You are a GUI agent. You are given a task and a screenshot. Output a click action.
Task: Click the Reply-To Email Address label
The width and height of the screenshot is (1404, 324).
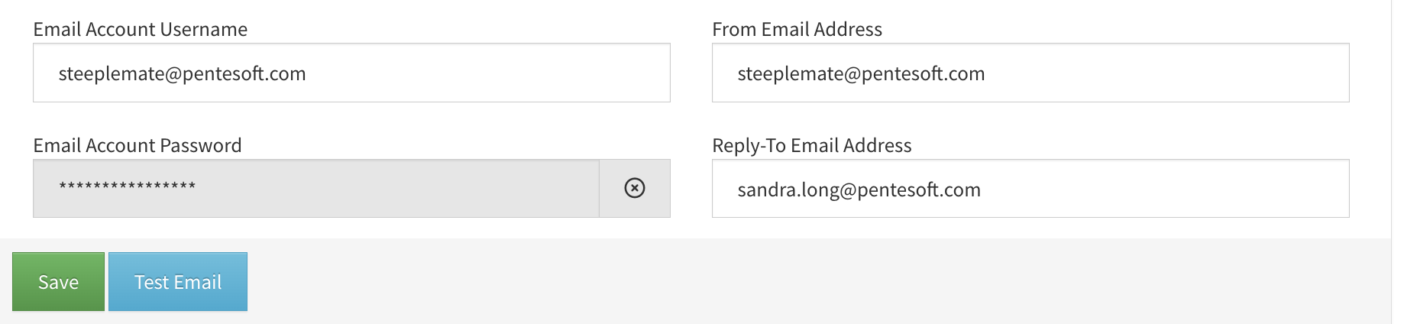812,145
